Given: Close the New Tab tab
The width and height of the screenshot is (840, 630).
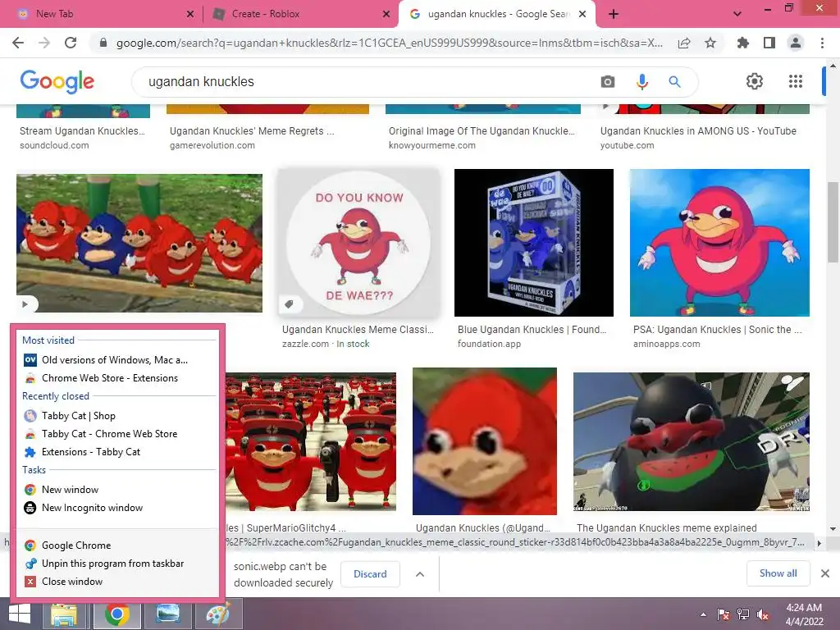Looking at the screenshot, I should coord(190,14).
